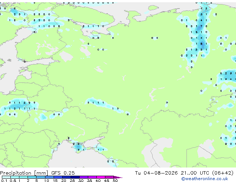This screenshot has height=182, width=236.
Task: Select the legend color between 10 and 15
Action: (50, 177)
